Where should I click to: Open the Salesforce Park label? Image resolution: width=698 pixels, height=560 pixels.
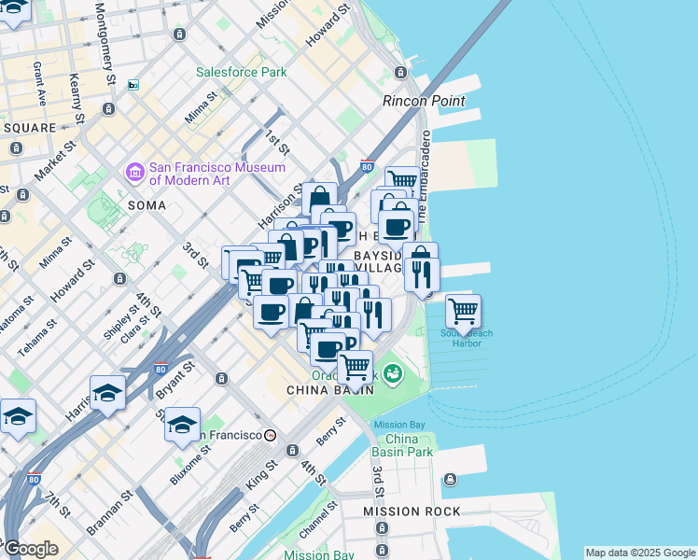click(x=242, y=72)
